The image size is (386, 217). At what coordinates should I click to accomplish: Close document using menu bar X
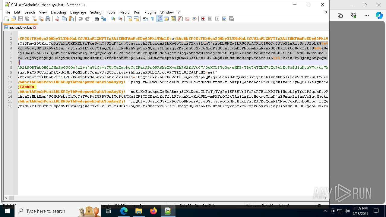(326, 12)
